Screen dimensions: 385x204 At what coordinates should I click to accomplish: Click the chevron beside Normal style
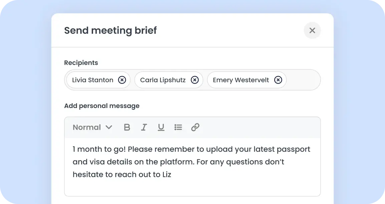109,127
